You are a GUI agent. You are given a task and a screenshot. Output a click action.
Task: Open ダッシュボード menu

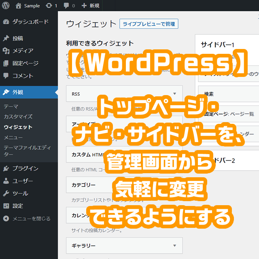29,22
